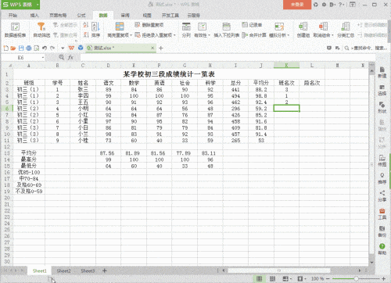The height and width of the screenshot is (283, 391).
Task: Sort descending with the Z-A icon
Action: click(x=86, y=34)
